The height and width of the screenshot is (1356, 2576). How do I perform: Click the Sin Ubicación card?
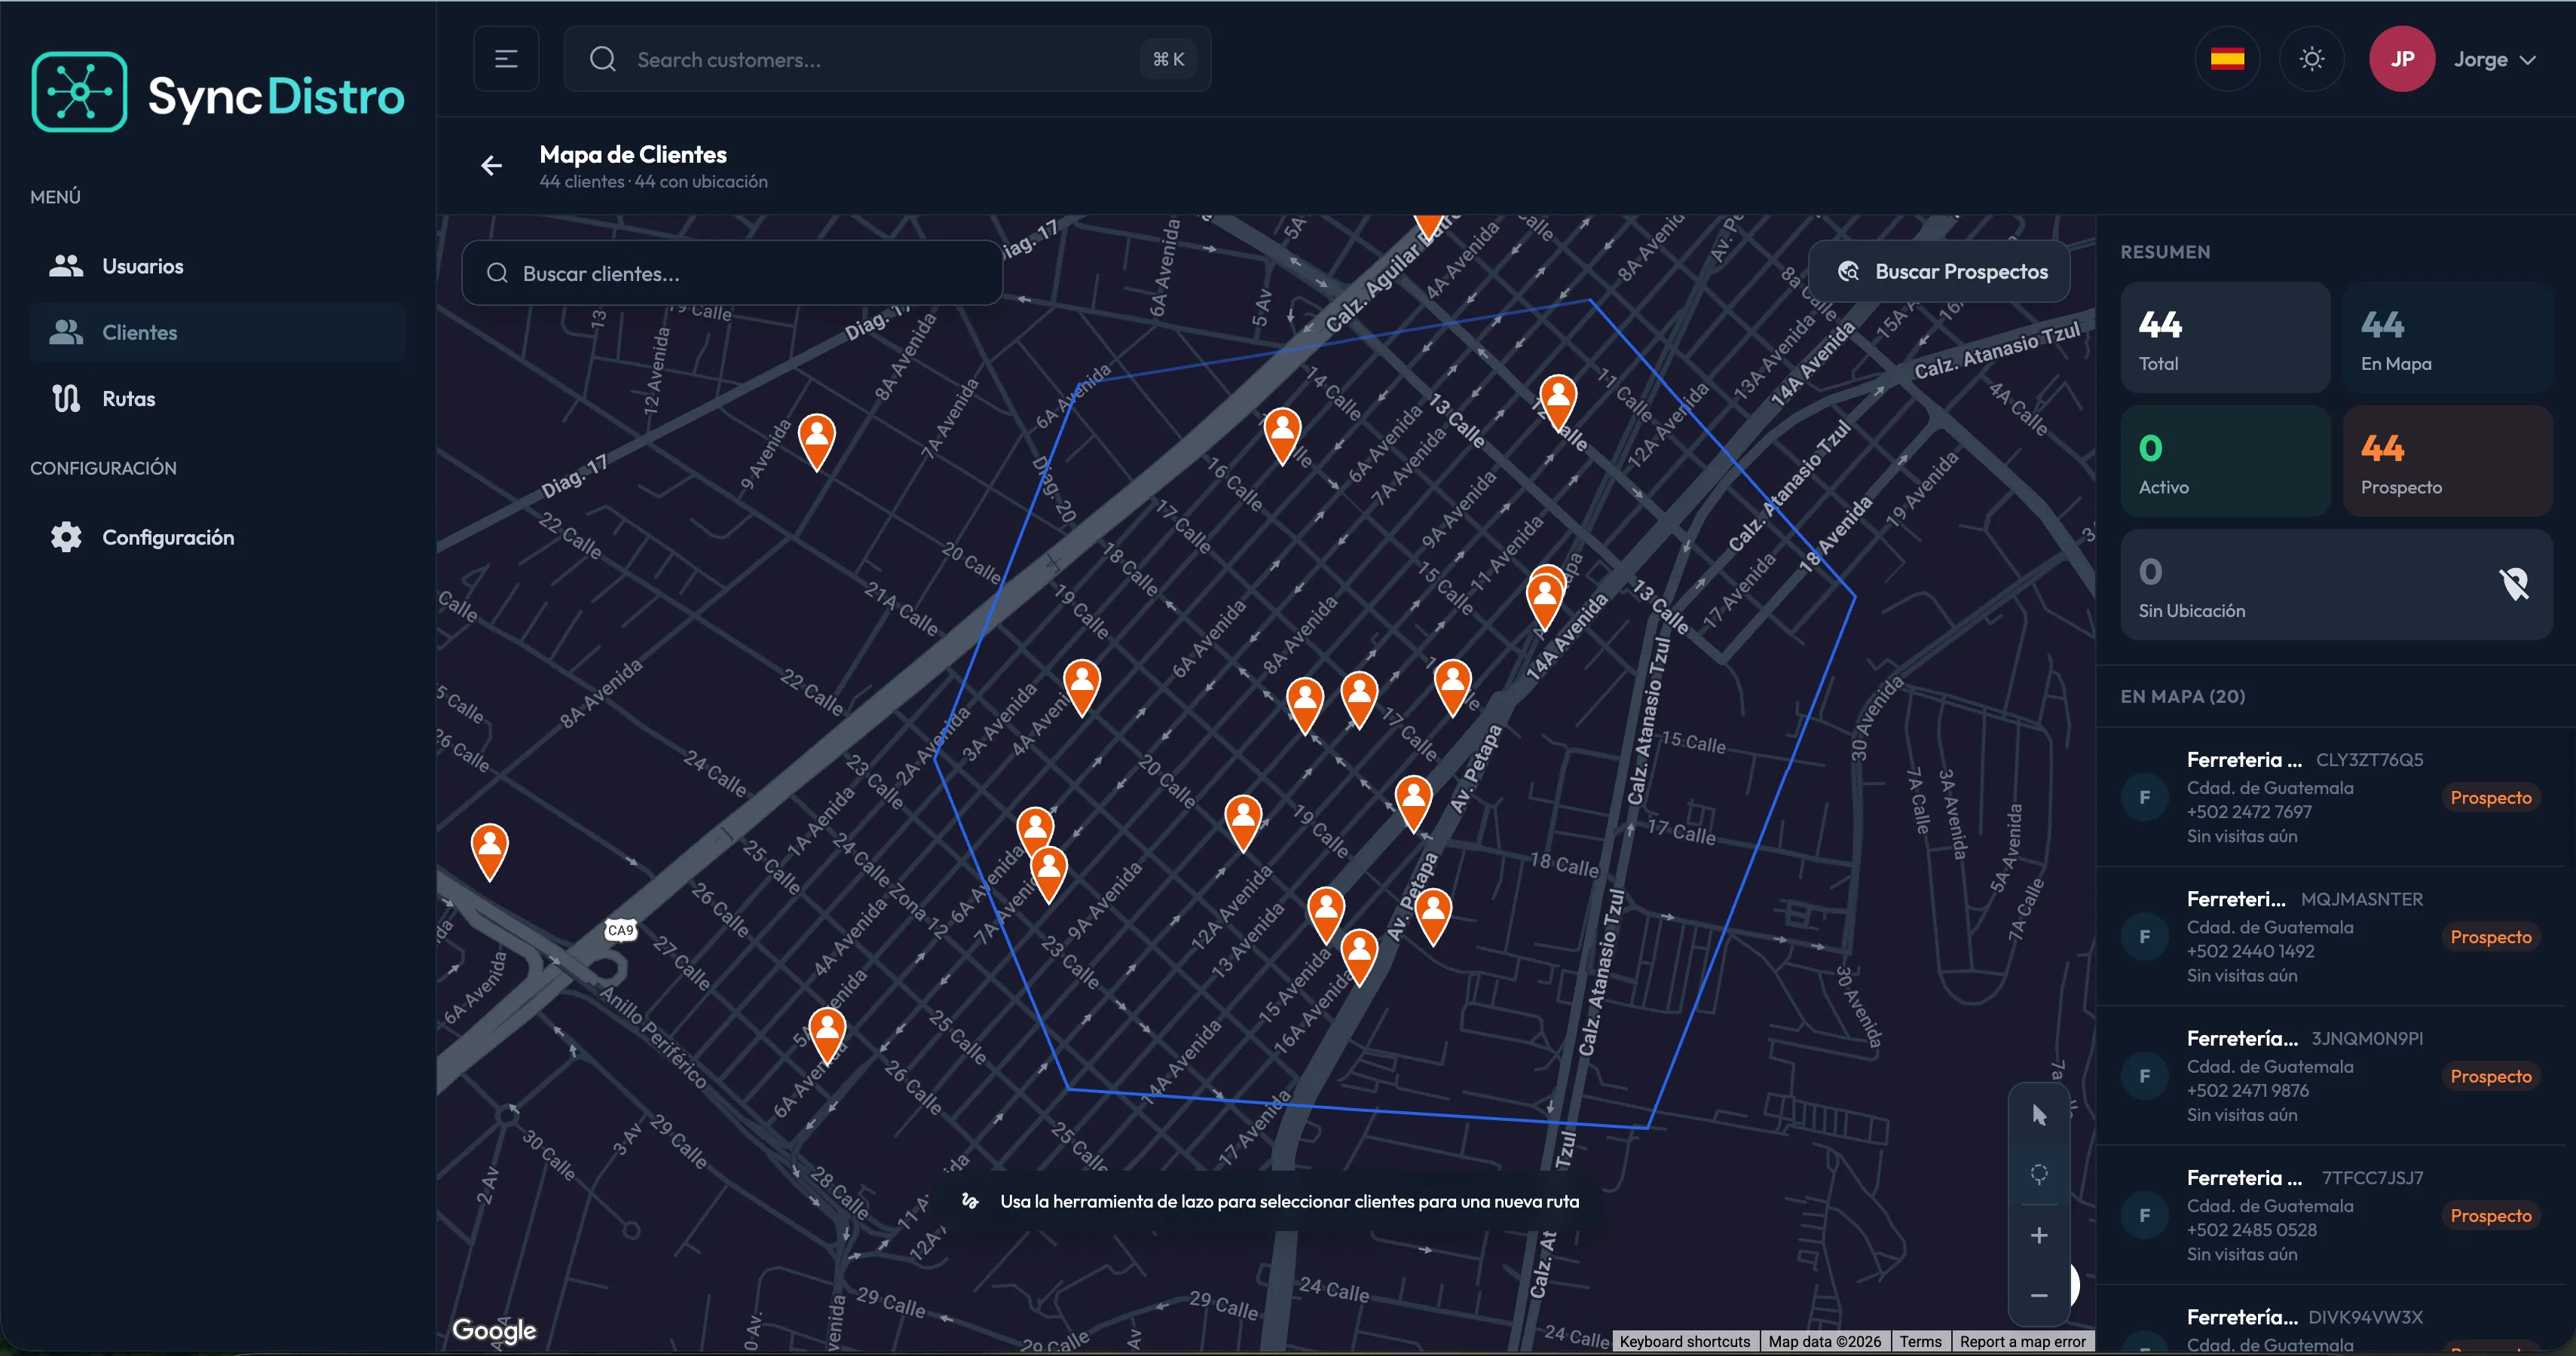[x=2336, y=585]
